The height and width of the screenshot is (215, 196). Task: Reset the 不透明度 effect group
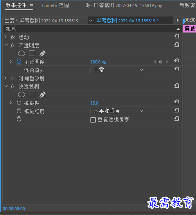[x=177, y=45]
